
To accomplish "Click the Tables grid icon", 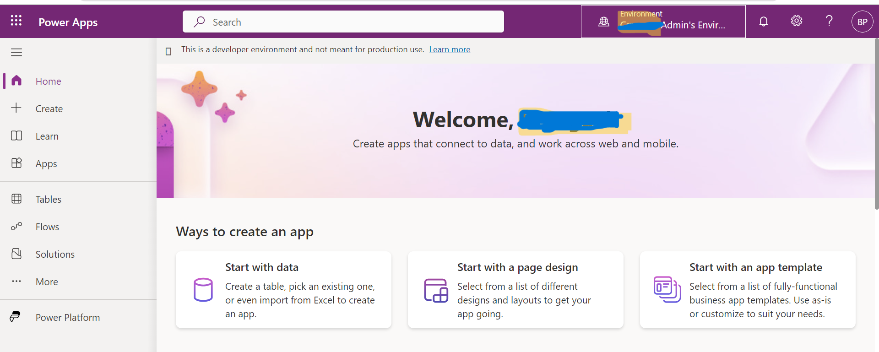I will point(16,199).
